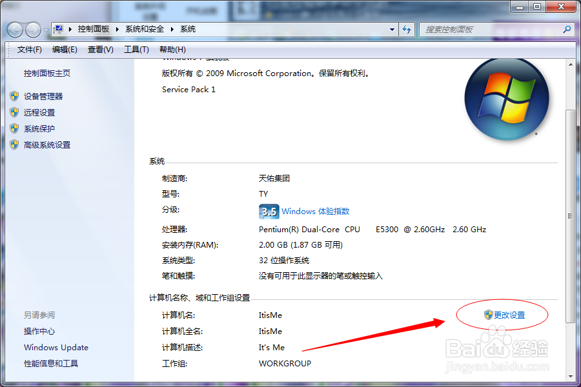Click the 3.5 Windows Experience Index badge
581x387 pixels.
click(269, 211)
